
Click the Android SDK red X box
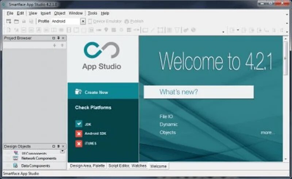[79, 134]
